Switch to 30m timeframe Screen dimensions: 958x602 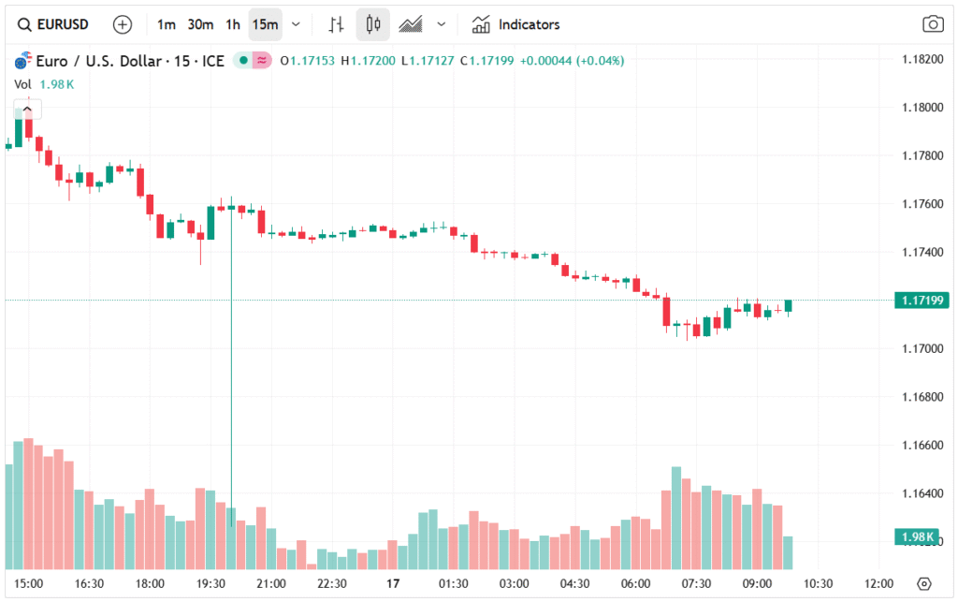click(x=199, y=24)
